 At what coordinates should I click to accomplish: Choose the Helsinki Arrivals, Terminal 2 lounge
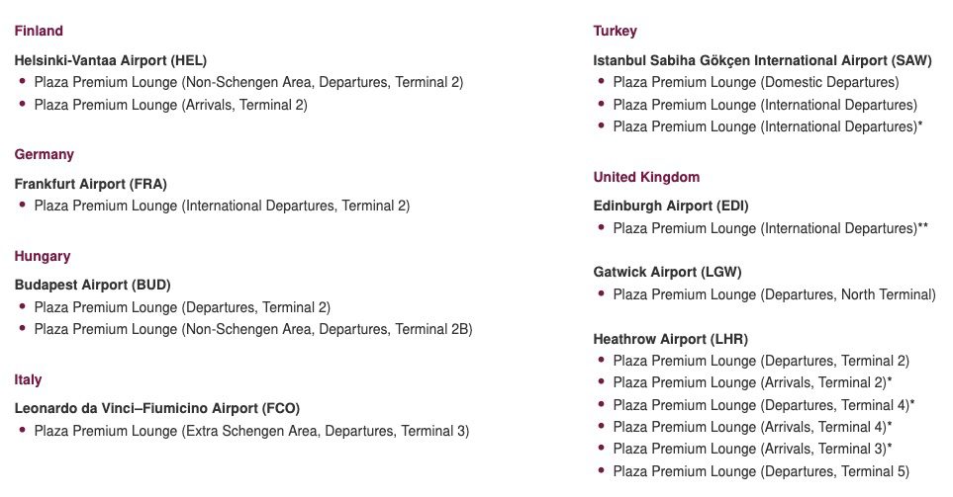coord(170,104)
